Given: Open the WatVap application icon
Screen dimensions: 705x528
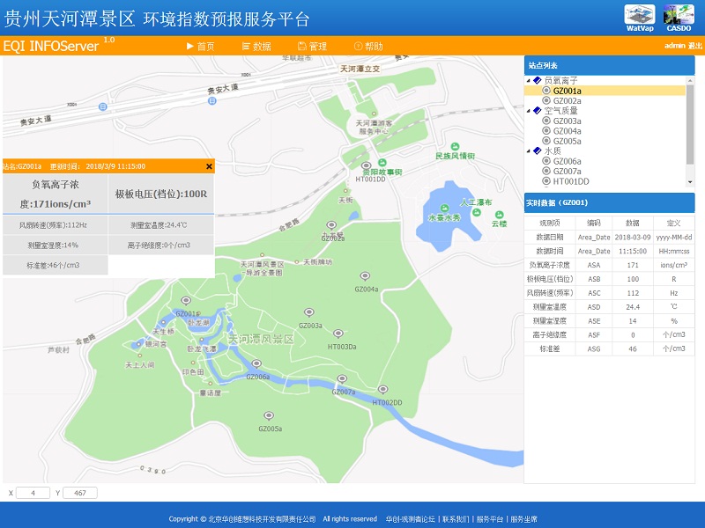Looking at the screenshot, I should click(x=640, y=16).
